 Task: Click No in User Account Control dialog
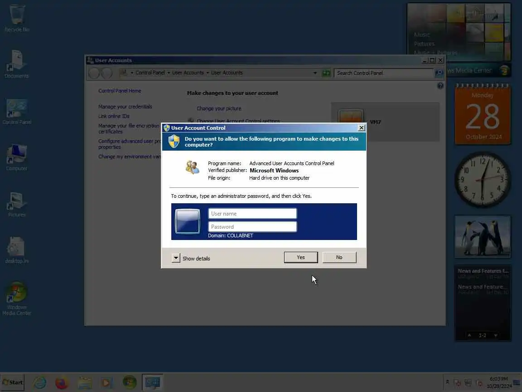[339, 257]
